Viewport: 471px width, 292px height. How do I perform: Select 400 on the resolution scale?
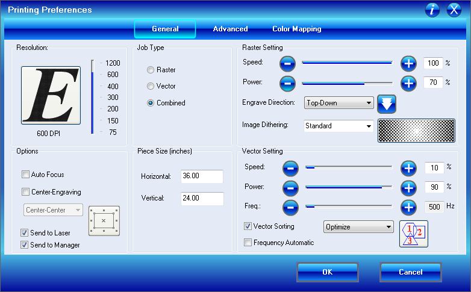click(113, 87)
